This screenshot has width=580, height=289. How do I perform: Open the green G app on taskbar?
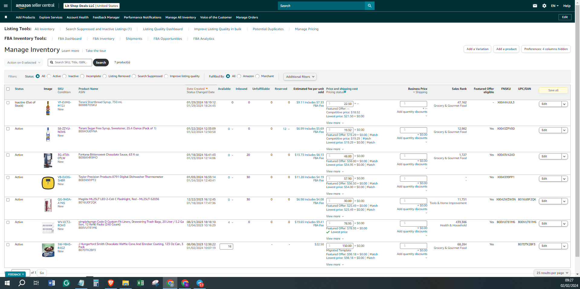tap(66, 283)
